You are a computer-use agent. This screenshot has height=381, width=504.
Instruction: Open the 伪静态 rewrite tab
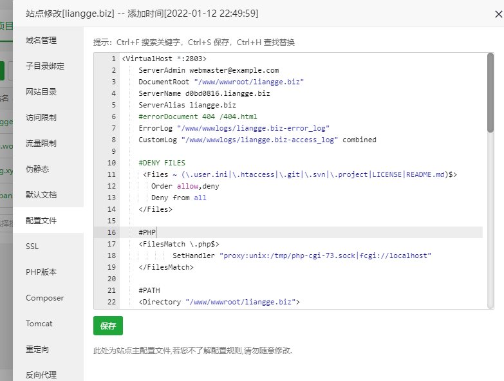tap(37, 169)
